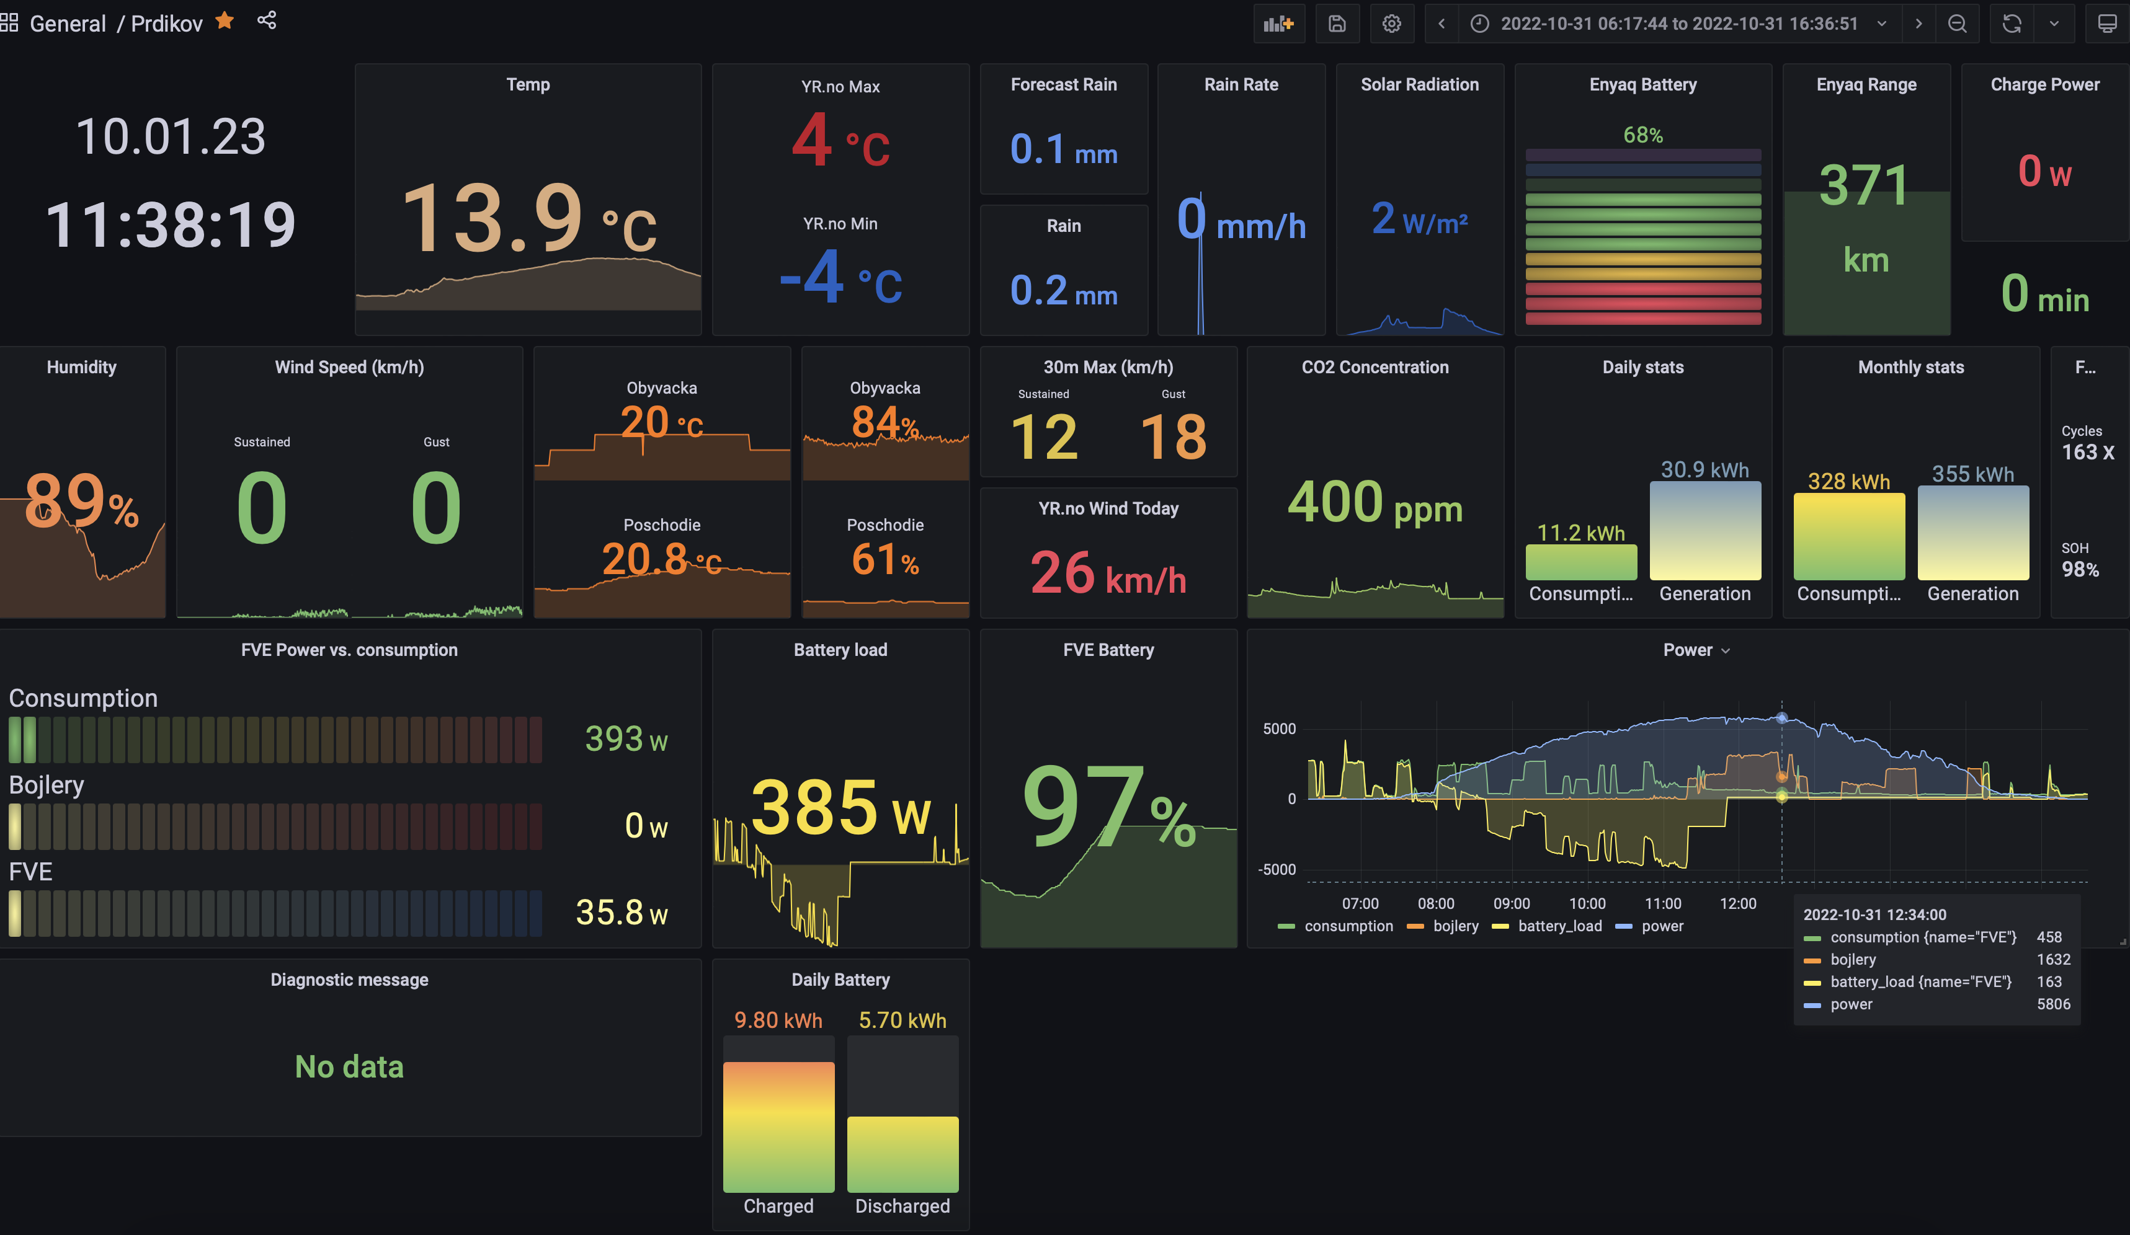Screen dimensions: 2130x1235
Task: Open dashboard settings gear
Action: [x=1391, y=24]
